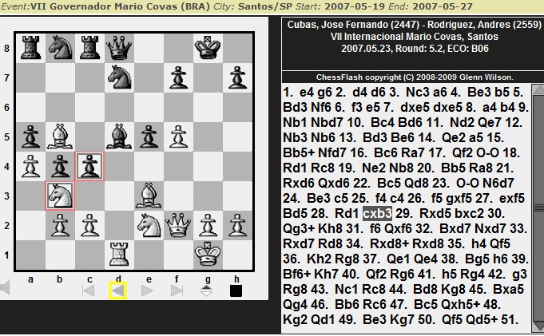Go to highlighted move cxb3
This screenshot has width=544, height=336.
coord(376,214)
